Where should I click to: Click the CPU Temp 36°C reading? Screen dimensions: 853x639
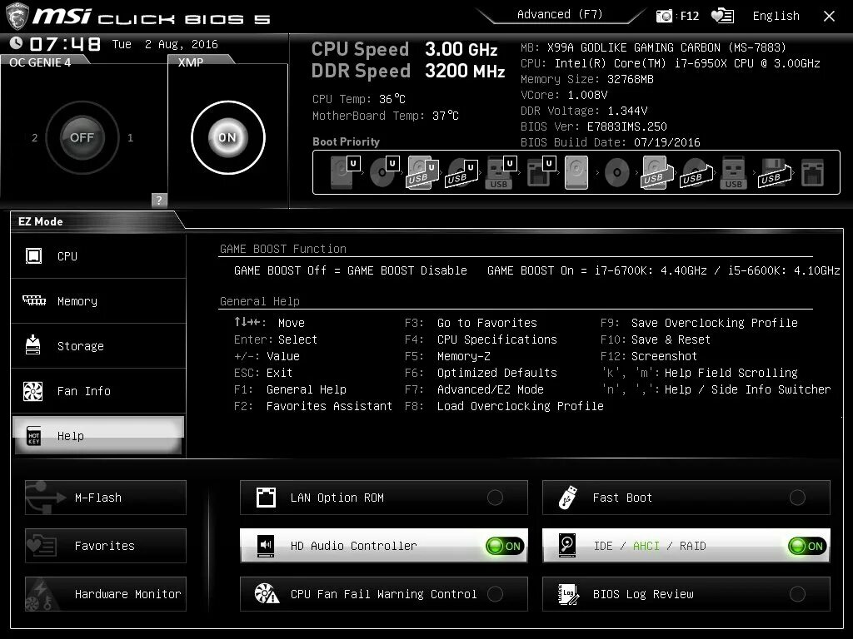click(x=359, y=100)
